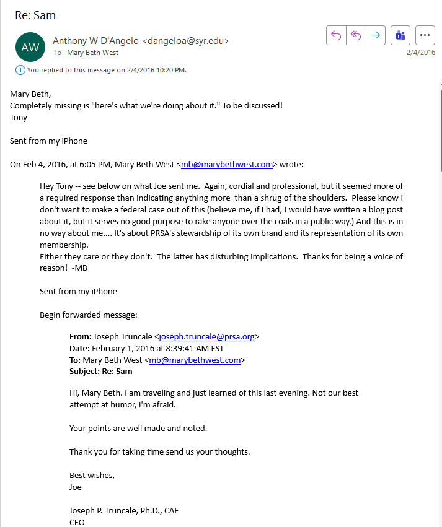This screenshot has height=527, width=442.
Task: Share to Teams icon button
Action: click(400, 35)
